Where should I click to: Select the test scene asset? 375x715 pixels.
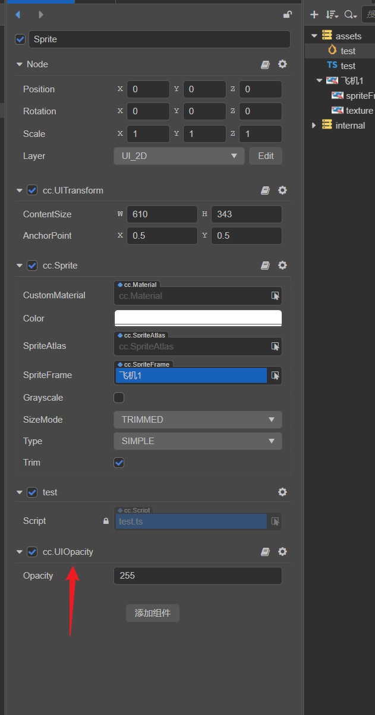pos(347,51)
